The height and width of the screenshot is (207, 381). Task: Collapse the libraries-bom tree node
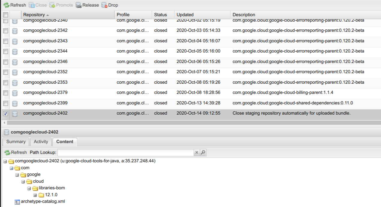[29, 188]
